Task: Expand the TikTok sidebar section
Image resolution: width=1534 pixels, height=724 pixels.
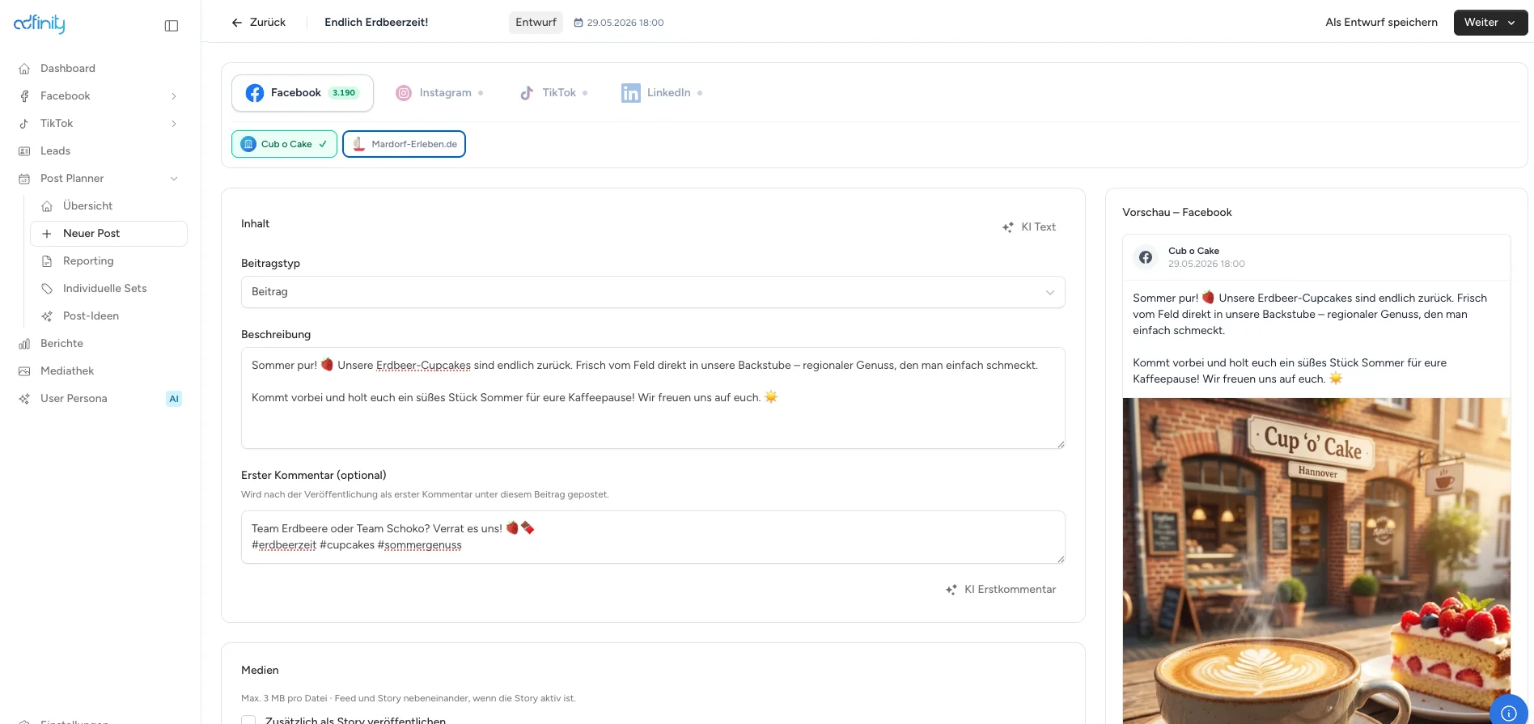Action: pos(174,124)
